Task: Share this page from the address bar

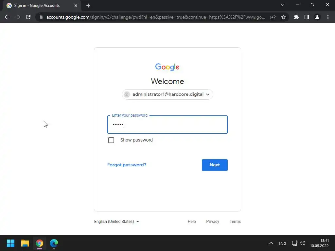Action: (x=273, y=17)
